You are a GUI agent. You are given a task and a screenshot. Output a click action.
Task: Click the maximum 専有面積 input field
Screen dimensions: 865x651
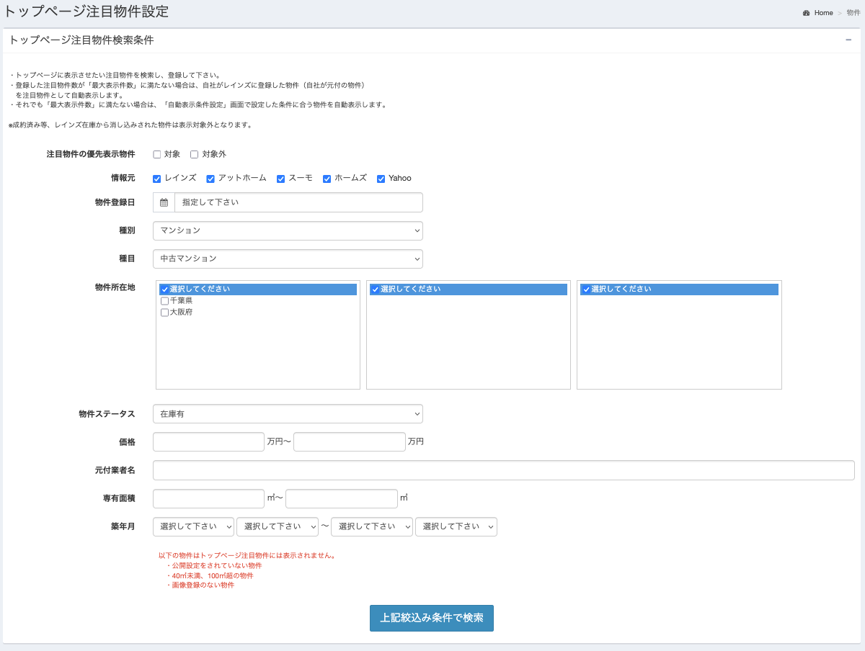click(342, 498)
